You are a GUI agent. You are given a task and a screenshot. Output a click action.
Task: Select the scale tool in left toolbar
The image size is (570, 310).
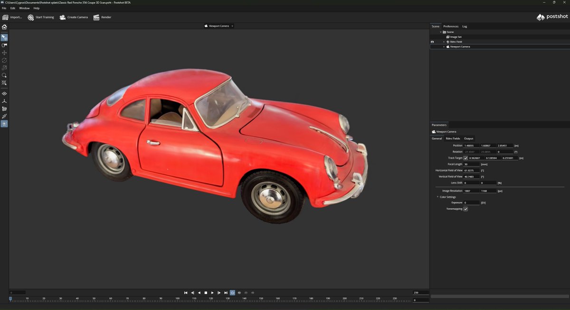pos(4,68)
